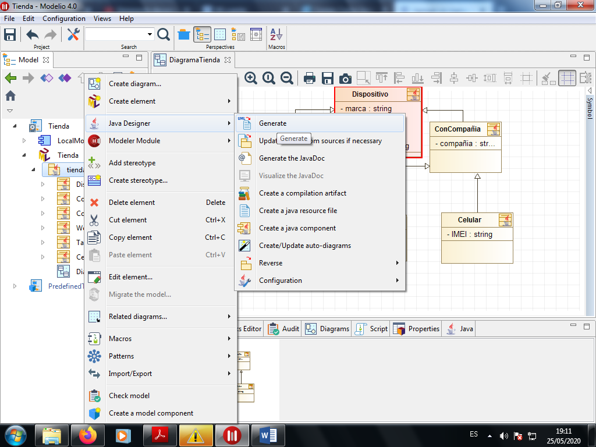596x447 pixels.
Task: Open the search field dropdown arrow
Action: tap(150, 34)
